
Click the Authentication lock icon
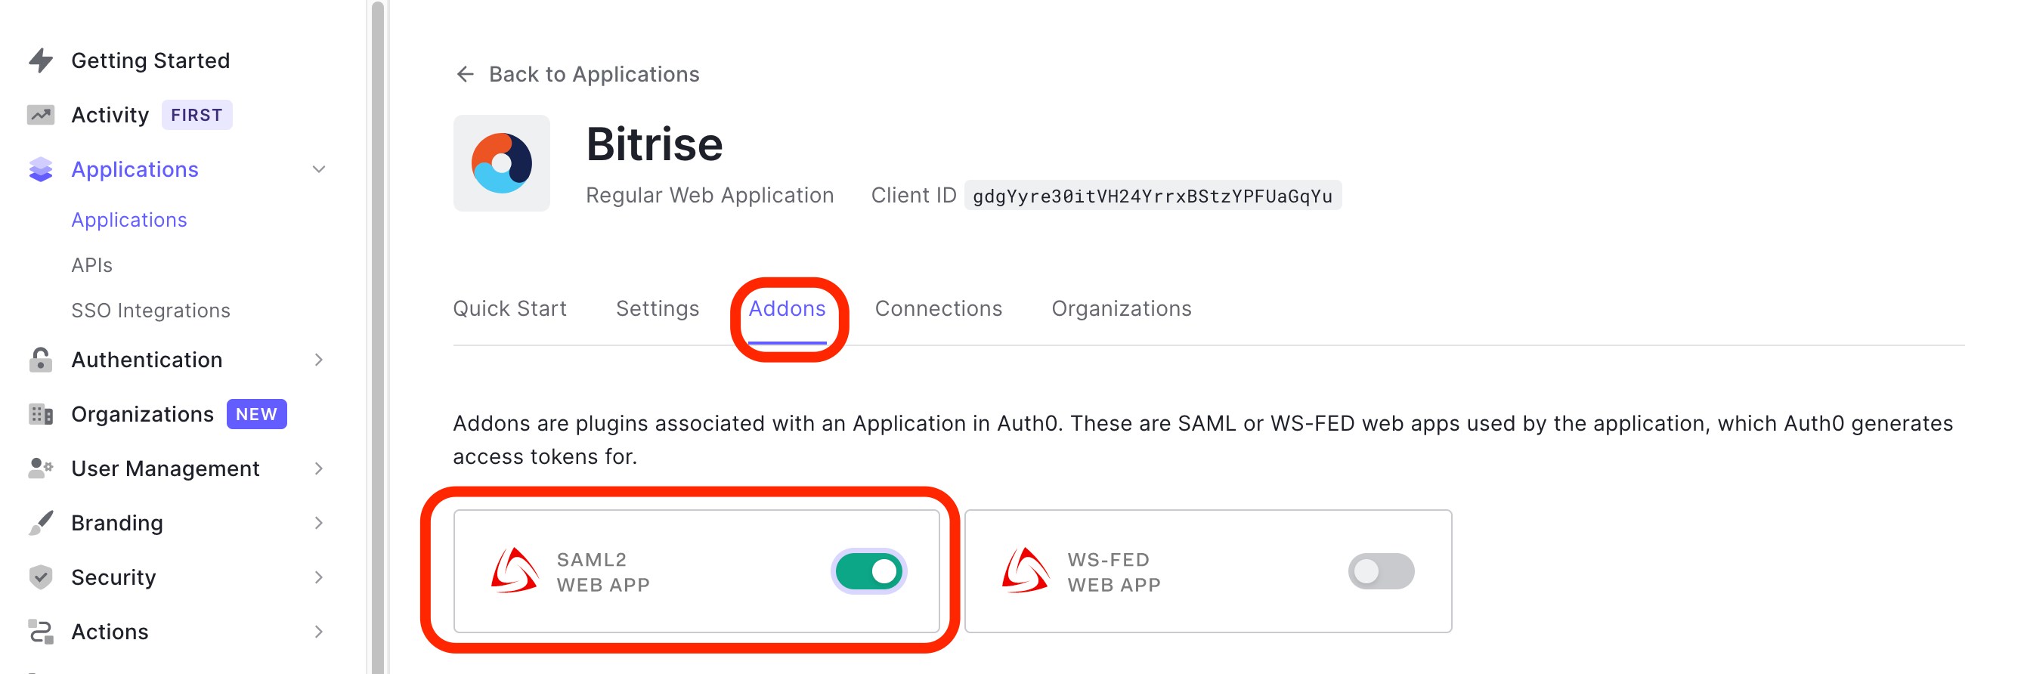click(x=41, y=360)
